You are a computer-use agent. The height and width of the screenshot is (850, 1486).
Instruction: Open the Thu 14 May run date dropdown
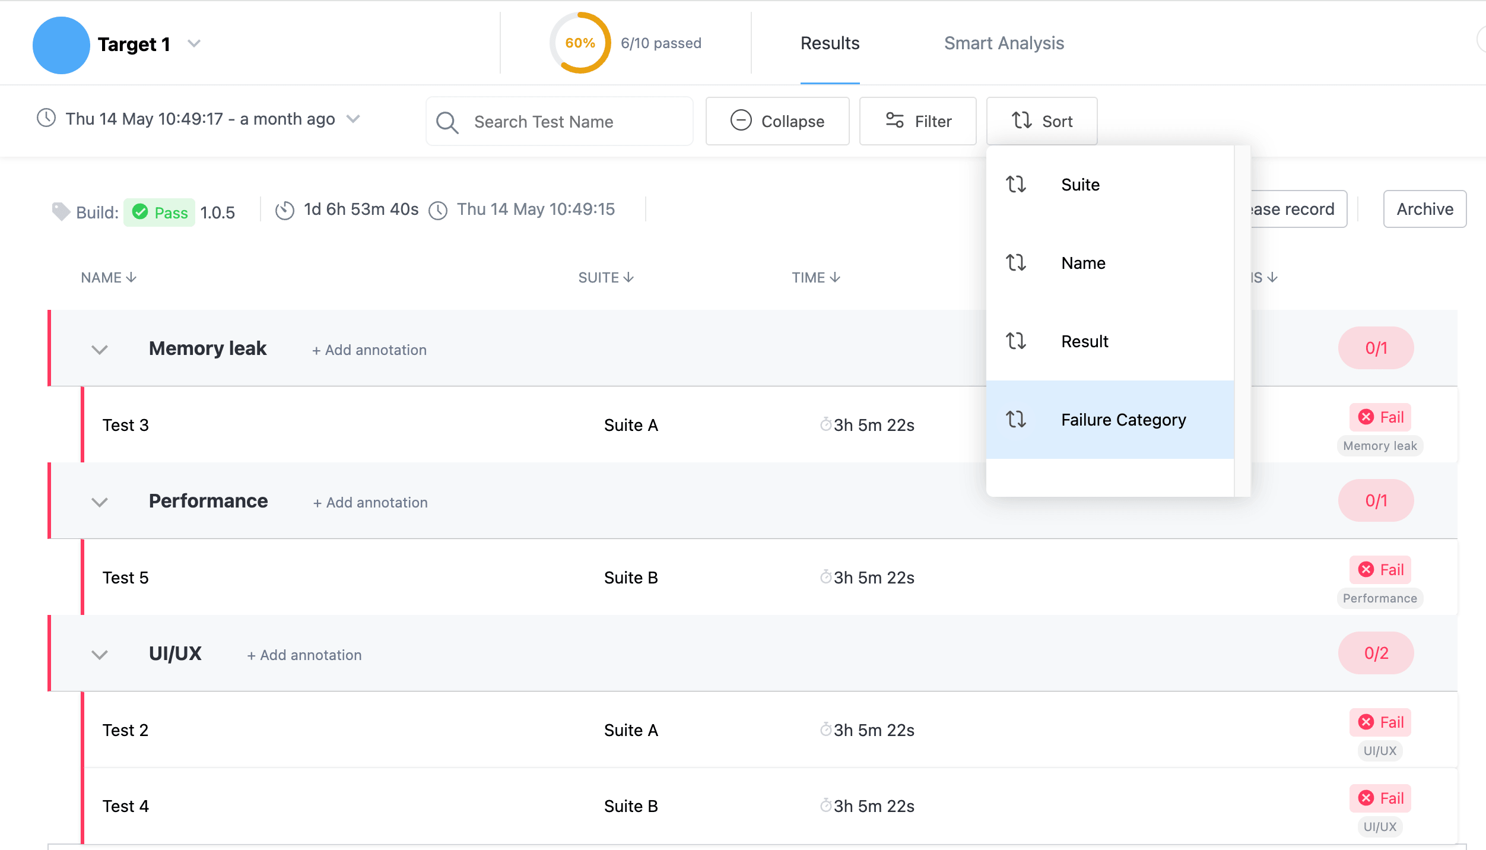point(354,119)
